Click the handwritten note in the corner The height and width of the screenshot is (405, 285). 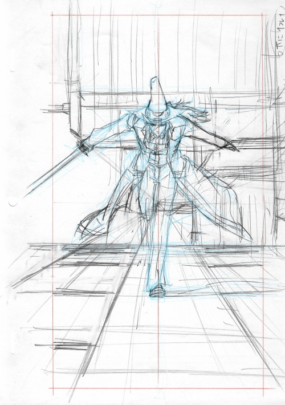pyautogui.click(x=279, y=30)
